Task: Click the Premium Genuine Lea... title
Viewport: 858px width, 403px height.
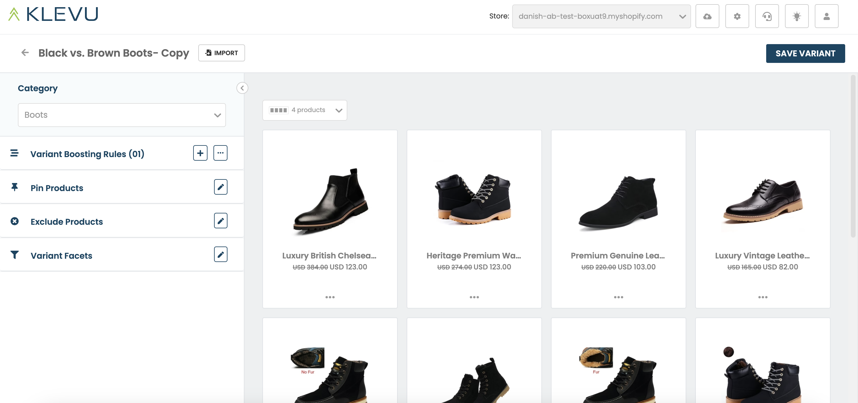Action: [x=618, y=255]
